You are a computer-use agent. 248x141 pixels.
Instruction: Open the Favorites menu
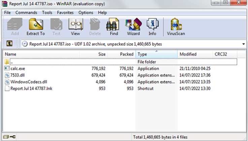pyautogui.click(x=65, y=12)
